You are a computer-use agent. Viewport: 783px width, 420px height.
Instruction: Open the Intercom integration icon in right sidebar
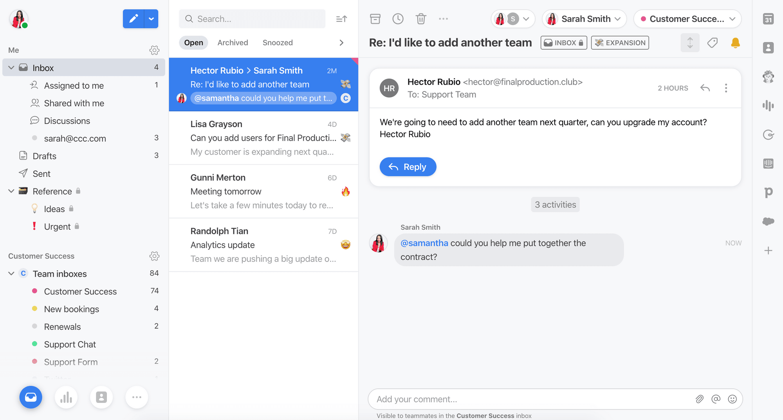(768, 163)
